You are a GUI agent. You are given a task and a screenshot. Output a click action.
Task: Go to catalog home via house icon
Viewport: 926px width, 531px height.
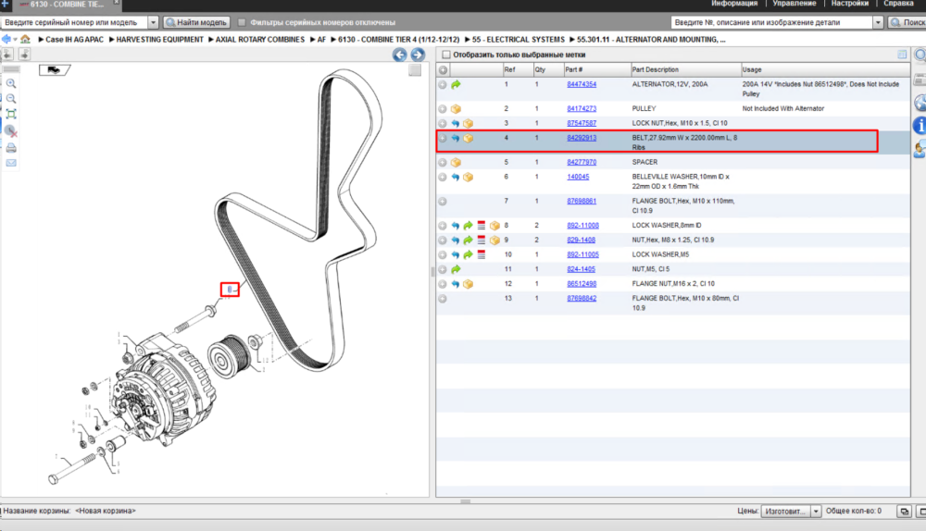coord(25,39)
